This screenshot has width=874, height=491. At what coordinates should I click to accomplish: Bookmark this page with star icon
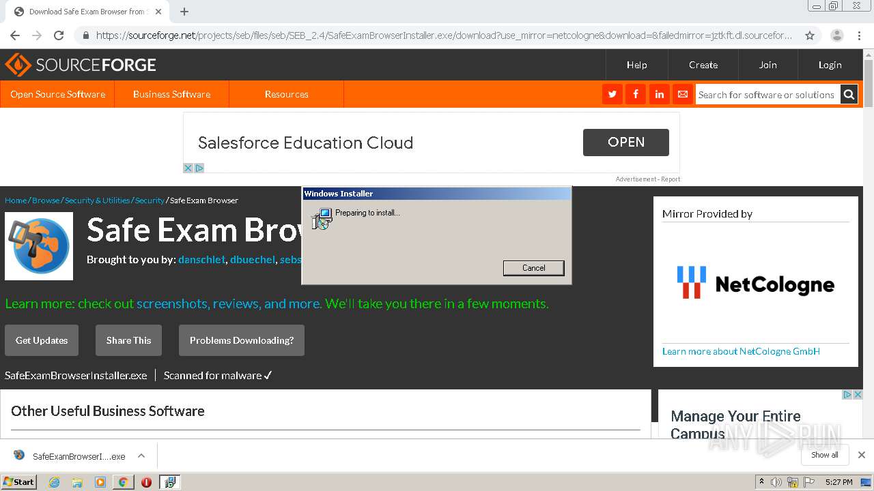[810, 35]
